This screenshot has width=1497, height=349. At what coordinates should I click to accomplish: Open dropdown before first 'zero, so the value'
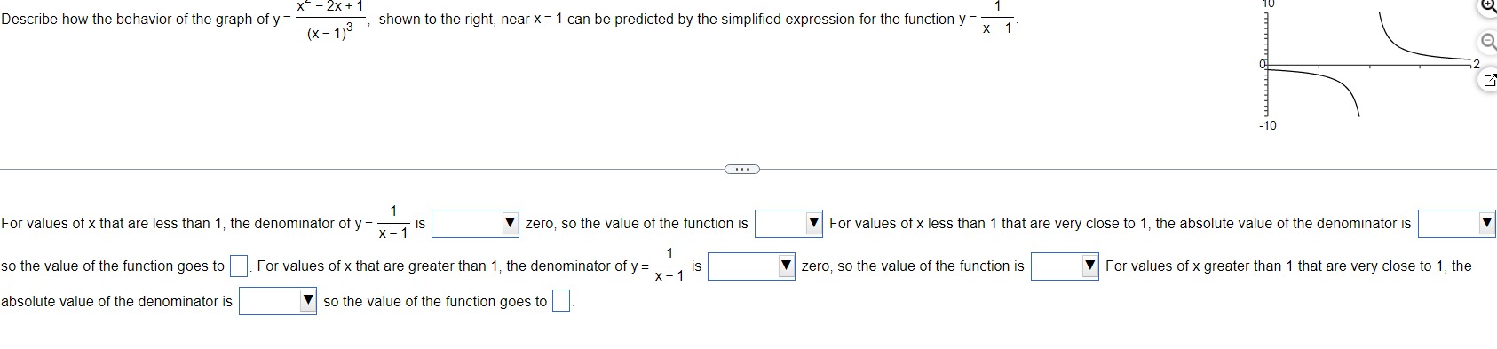(475, 224)
